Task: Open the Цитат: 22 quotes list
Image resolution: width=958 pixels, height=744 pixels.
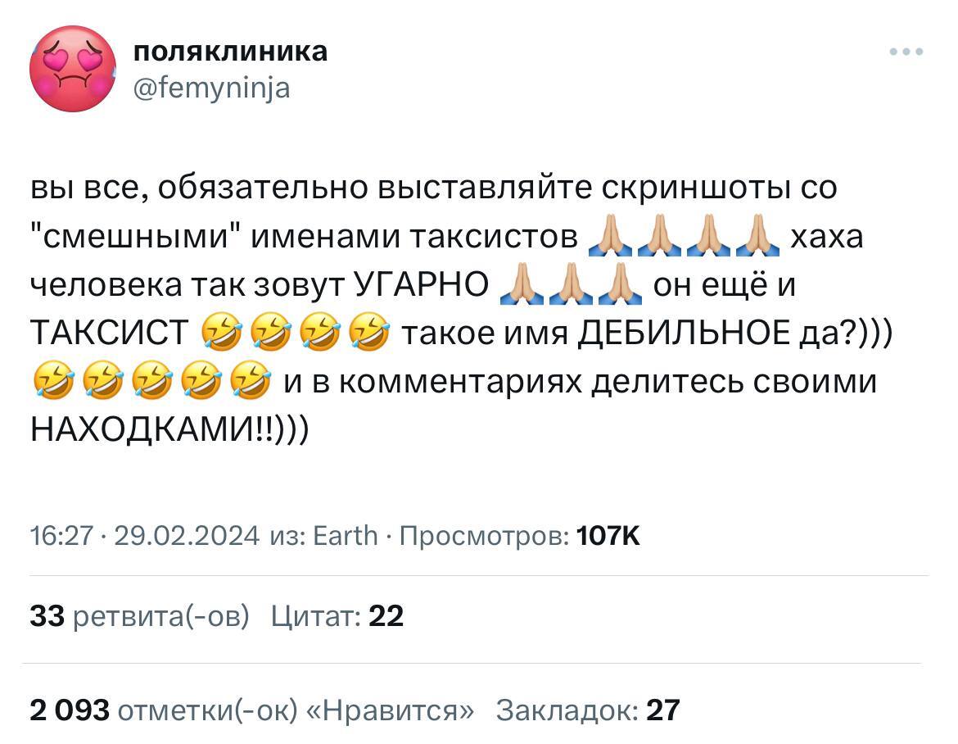Action: pos(337,616)
